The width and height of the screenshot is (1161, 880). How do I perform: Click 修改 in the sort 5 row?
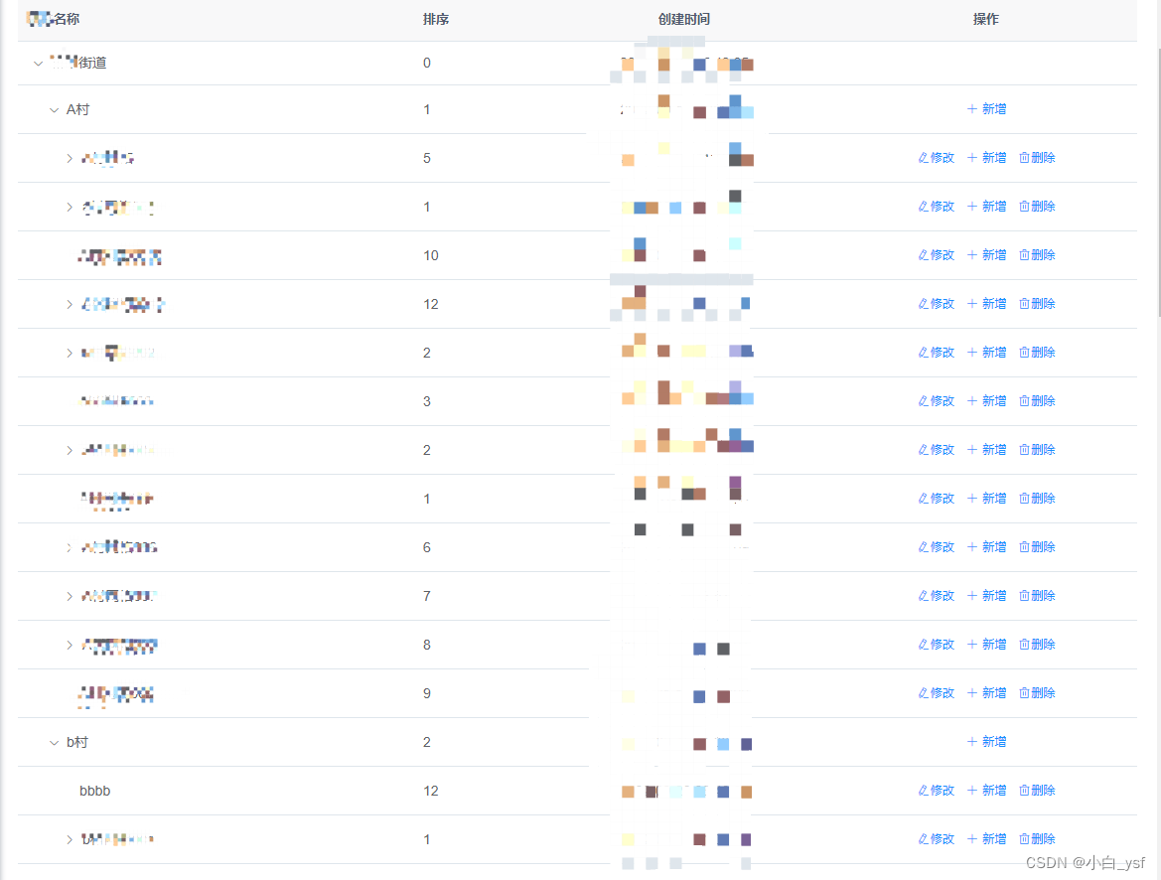coord(937,158)
